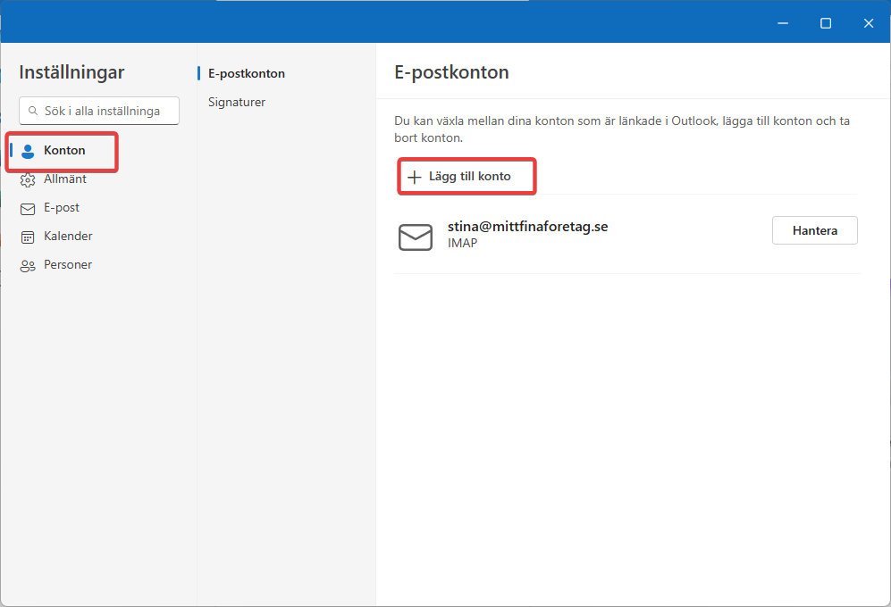
Task: Click the Konton person icon
Action: click(28, 151)
